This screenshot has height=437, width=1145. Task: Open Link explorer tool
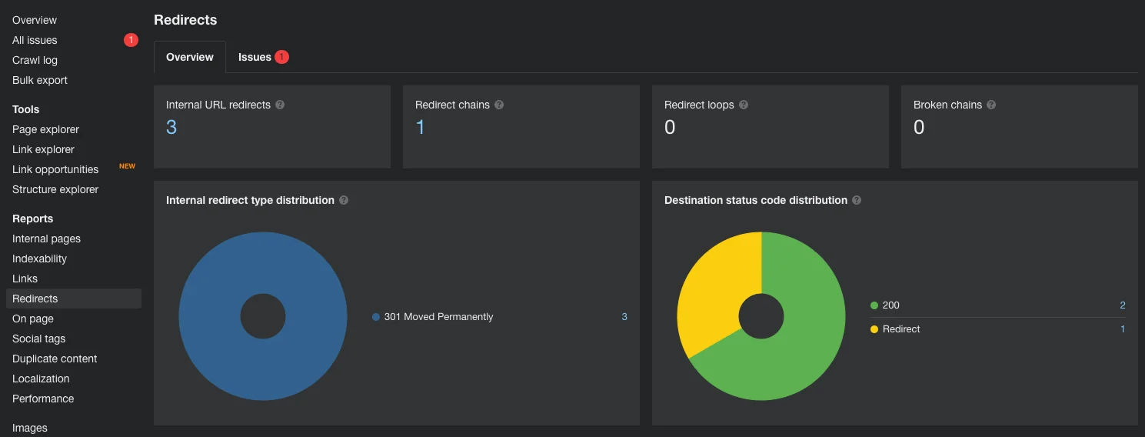[x=44, y=149]
